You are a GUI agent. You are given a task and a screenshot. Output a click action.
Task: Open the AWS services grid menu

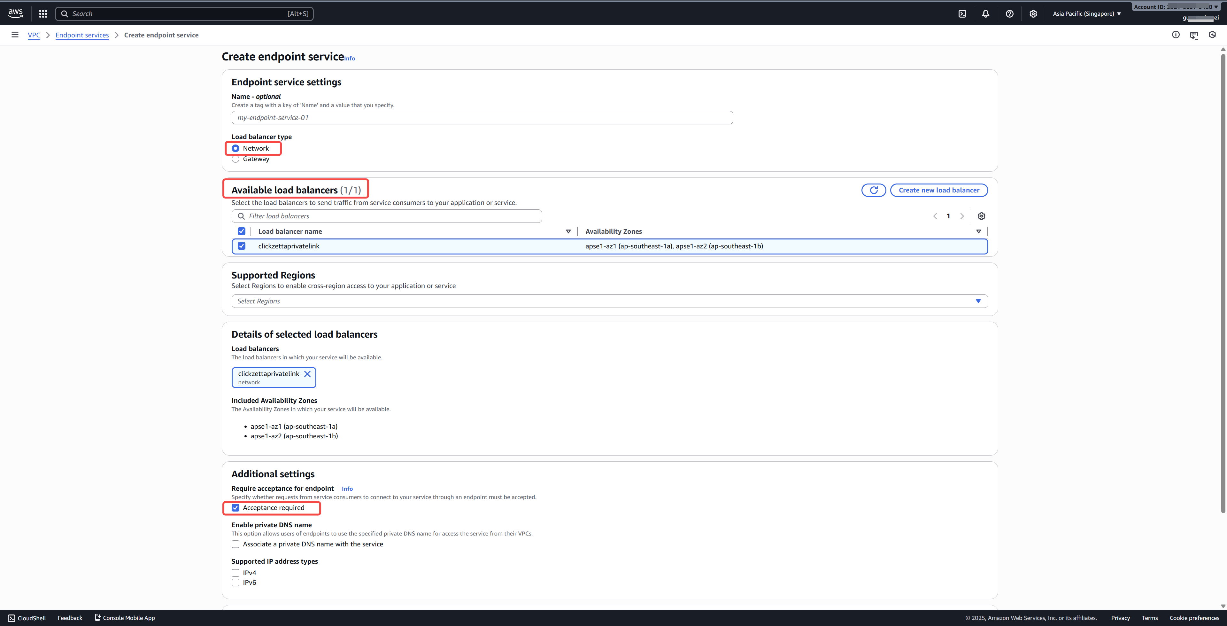pyautogui.click(x=43, y=14)
